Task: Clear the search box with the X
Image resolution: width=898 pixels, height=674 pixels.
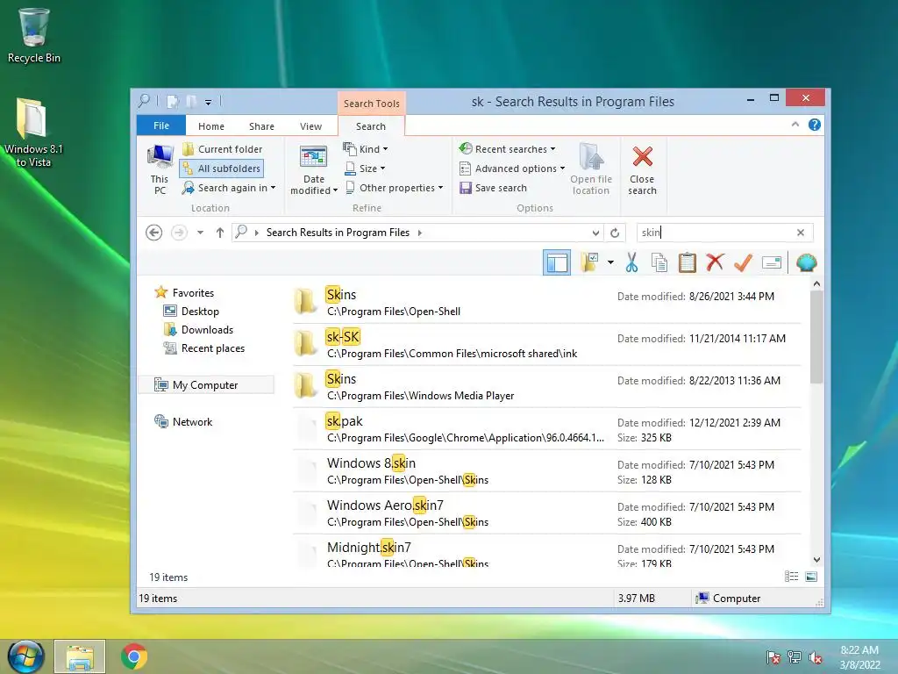Action: 801,233
